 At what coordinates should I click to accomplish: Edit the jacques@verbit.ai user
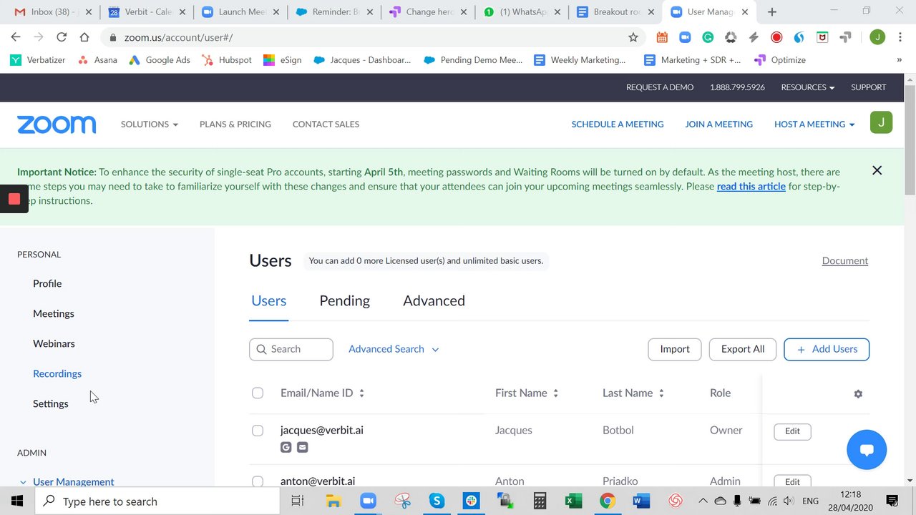[792, 431]
